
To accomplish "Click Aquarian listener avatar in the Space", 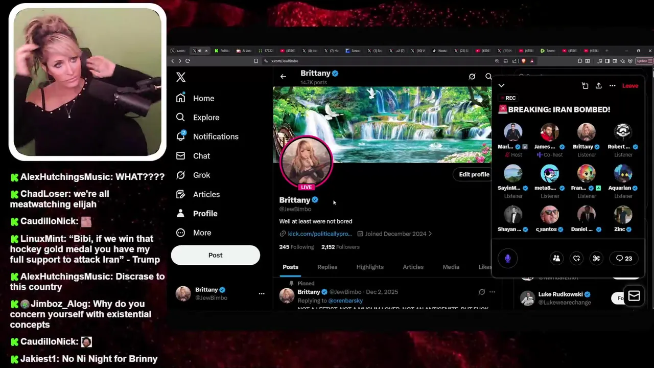I will (x=623, y=173).
